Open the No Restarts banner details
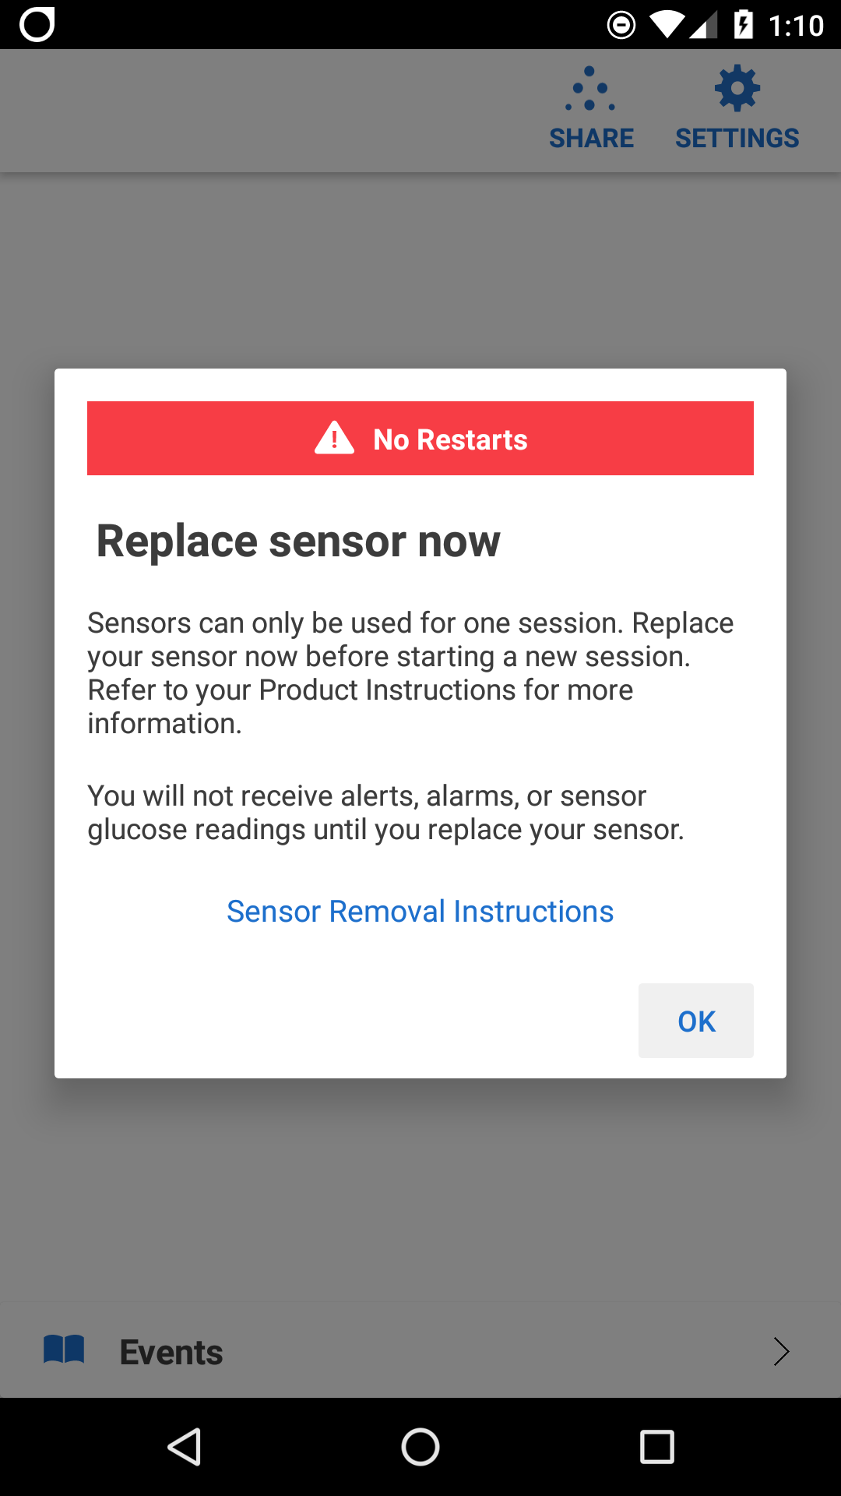 (x=420, y=439)
